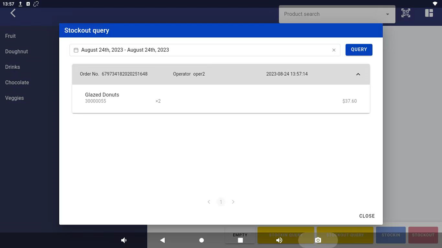Click CLOSE to dismiss the dialog
442x248 pixels.
click(367, 216)
